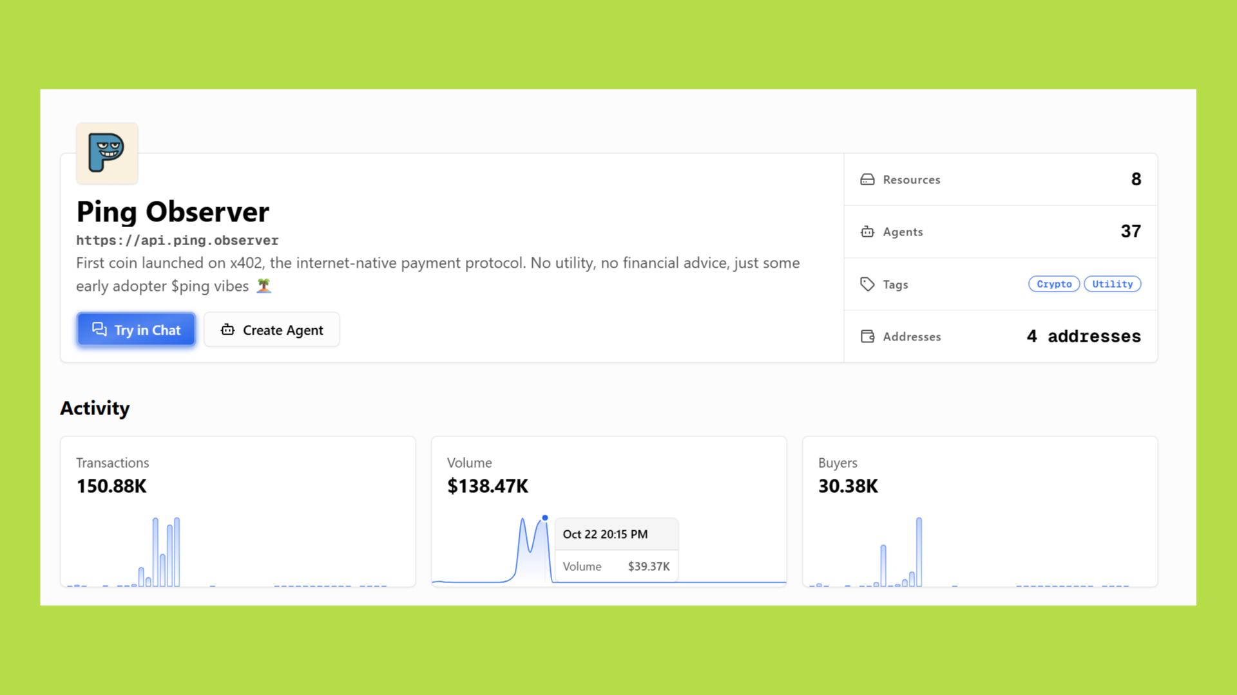Click the Try in Chat button

pos(136,329)
